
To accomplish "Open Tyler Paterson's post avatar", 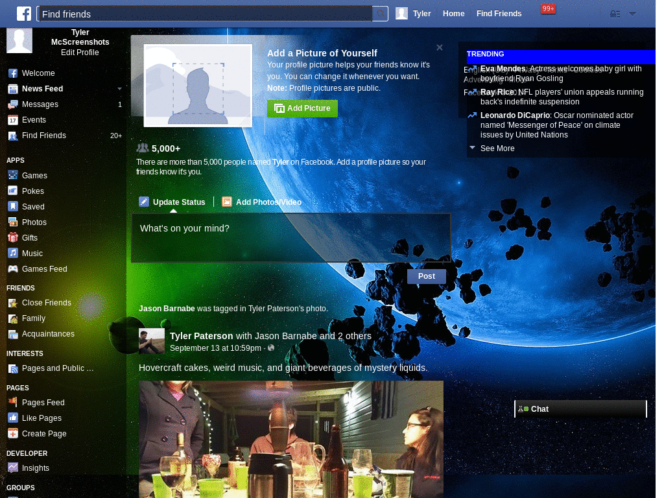I will [x=152, y=341].
